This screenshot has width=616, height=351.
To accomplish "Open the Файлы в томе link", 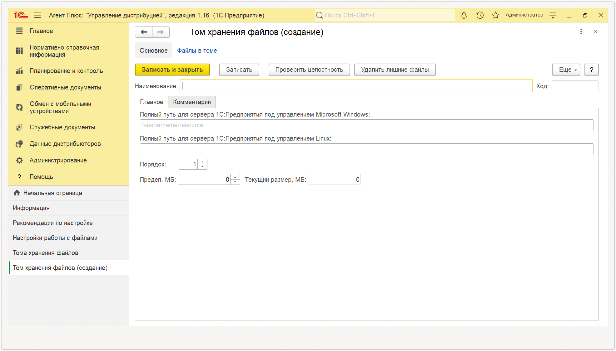I will (197, 50).
